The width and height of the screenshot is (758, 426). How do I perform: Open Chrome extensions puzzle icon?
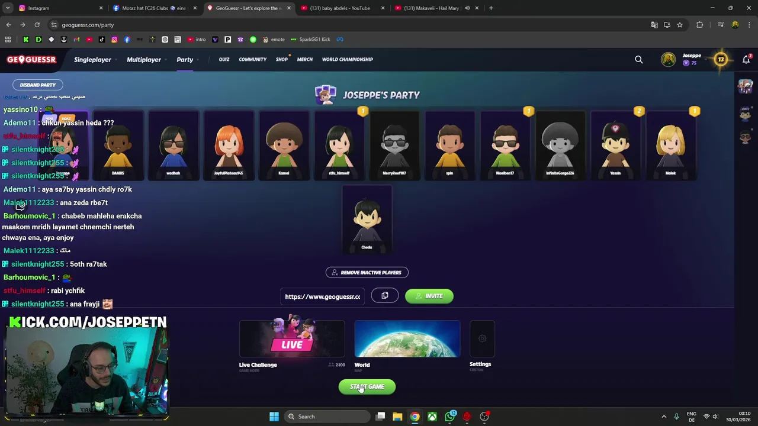coord(699,25)
